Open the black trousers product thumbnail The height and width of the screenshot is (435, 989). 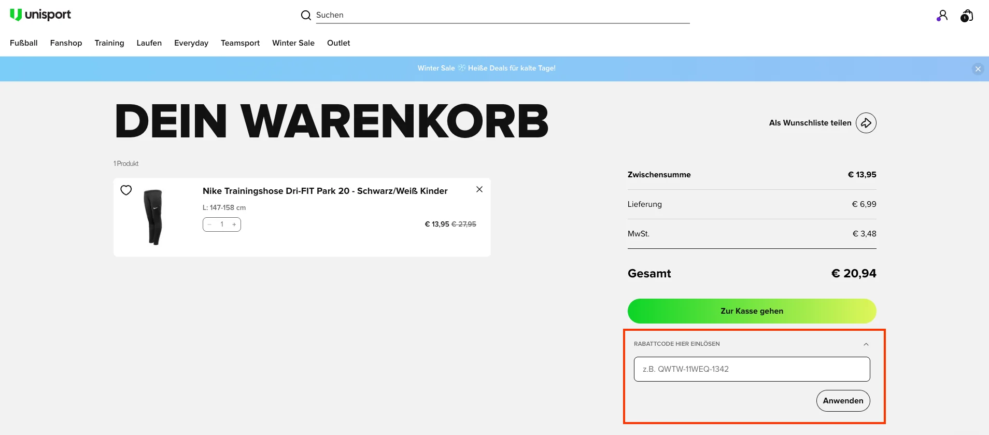[153, 217]
